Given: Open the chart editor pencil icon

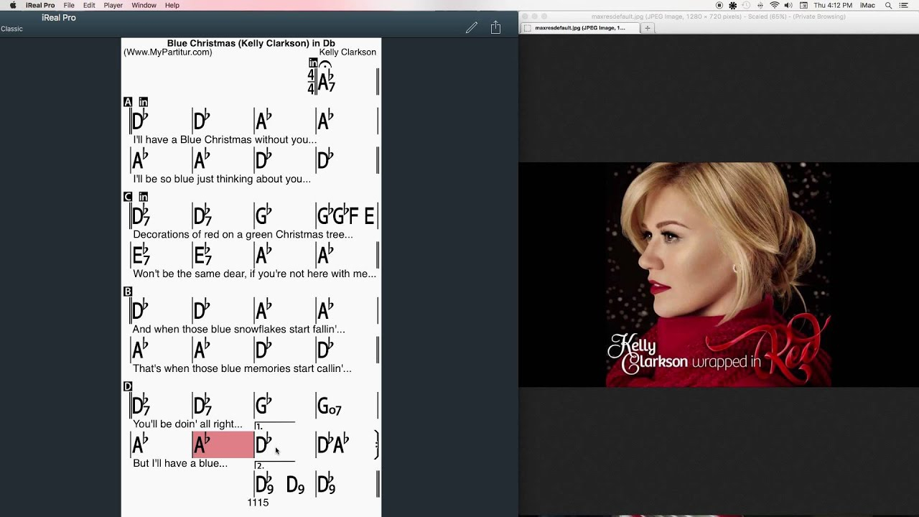Looking at the screenshot, I should point(471,27).
